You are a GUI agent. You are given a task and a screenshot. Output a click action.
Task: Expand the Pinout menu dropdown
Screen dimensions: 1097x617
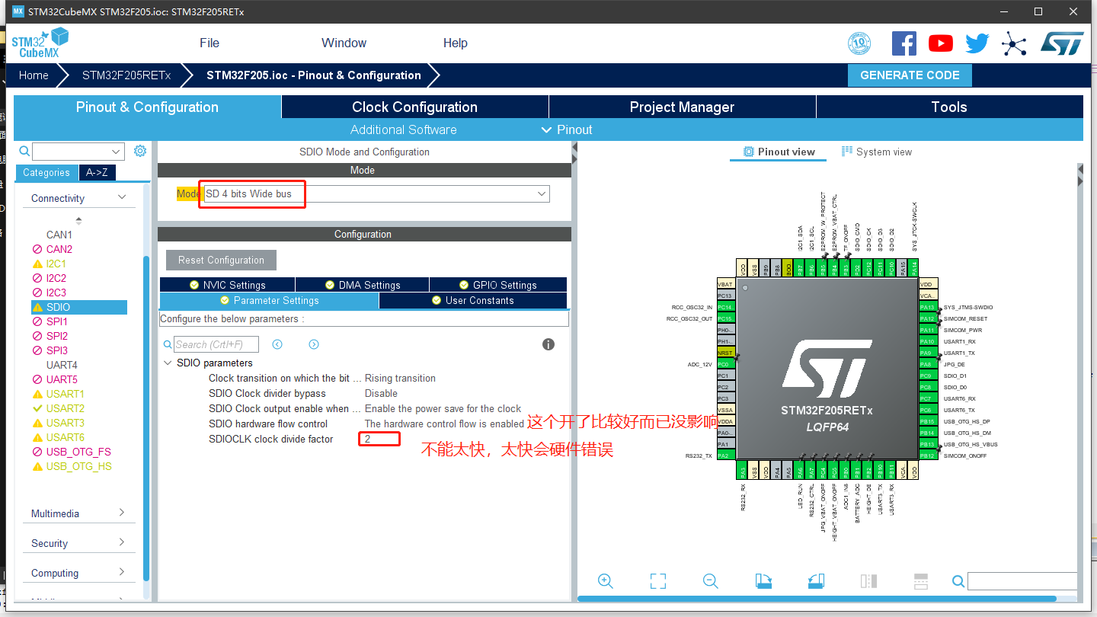coord(546,129)
